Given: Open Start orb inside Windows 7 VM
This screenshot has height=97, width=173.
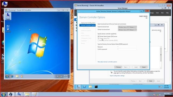Looking at the screenshot, I should [x=7, y=76].
